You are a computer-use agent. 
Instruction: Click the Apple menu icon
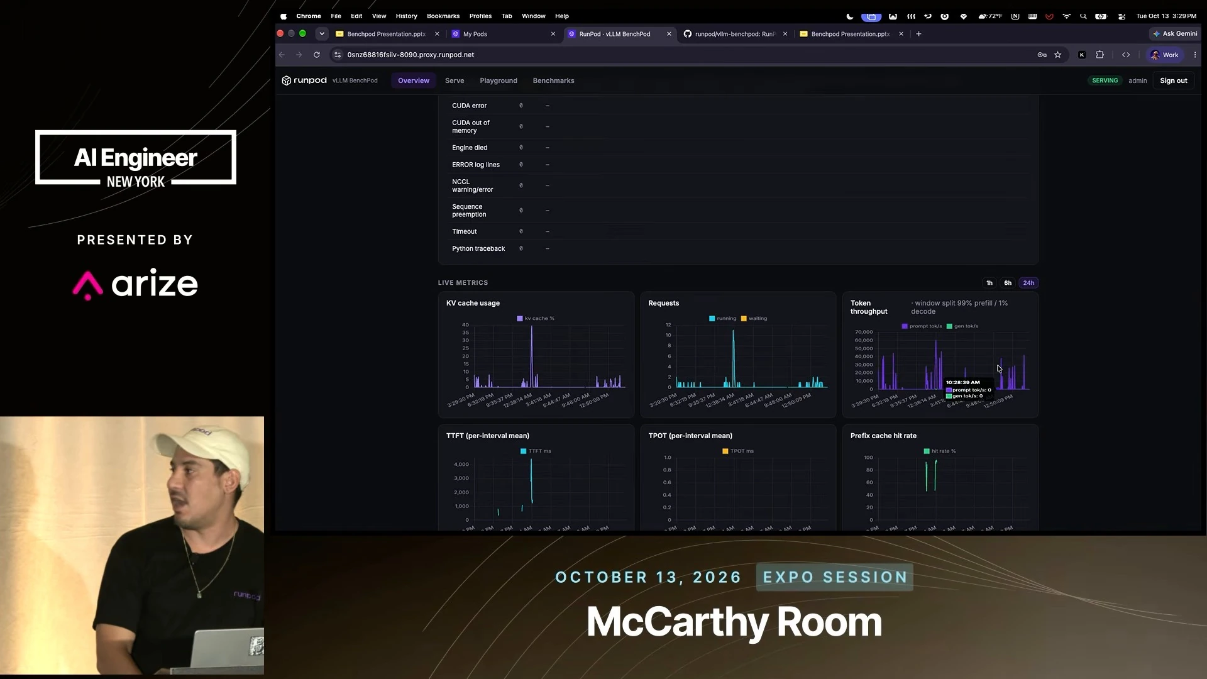(x=284, y=16)
